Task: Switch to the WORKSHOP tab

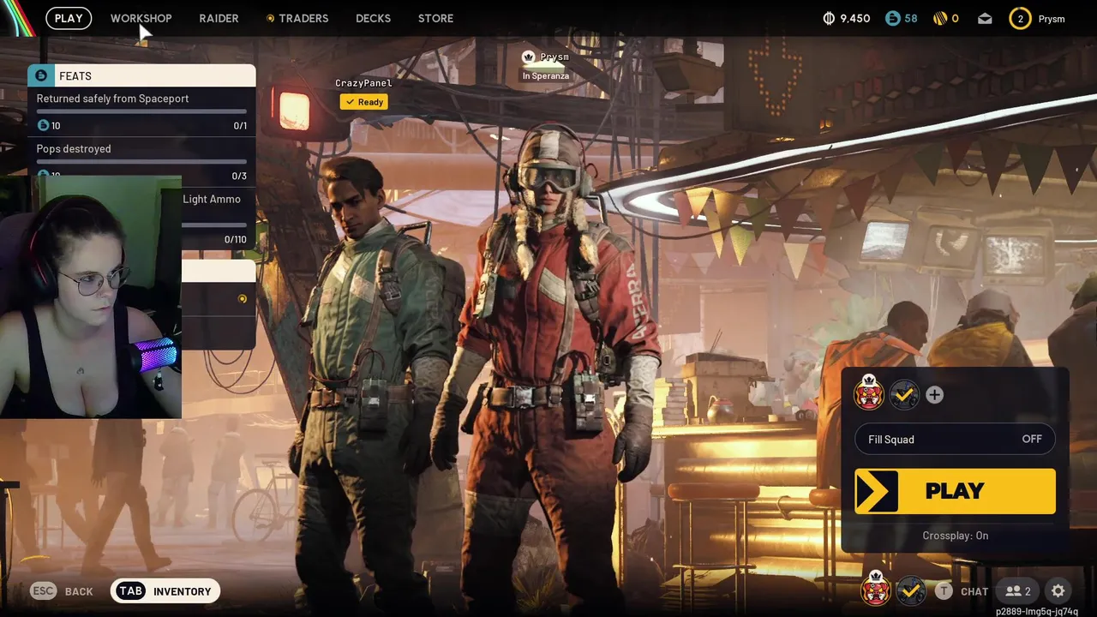Action: click(141, 18)
